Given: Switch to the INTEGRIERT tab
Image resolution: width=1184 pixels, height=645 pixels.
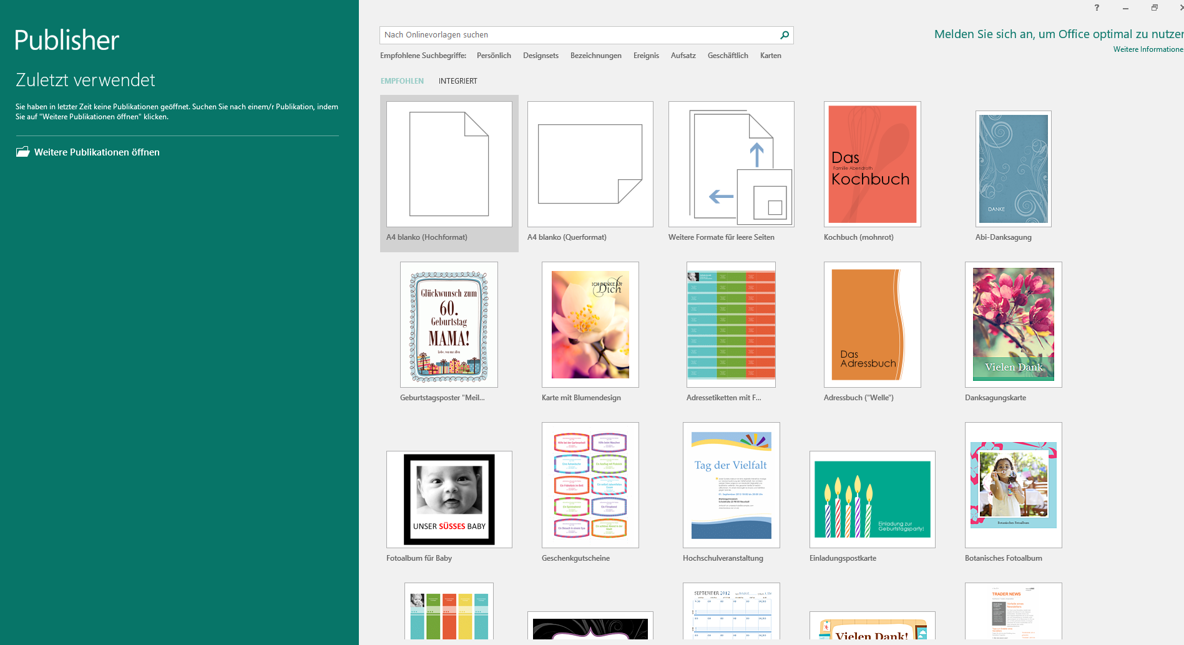Looking at the screenshot, I should pos(457,81).
